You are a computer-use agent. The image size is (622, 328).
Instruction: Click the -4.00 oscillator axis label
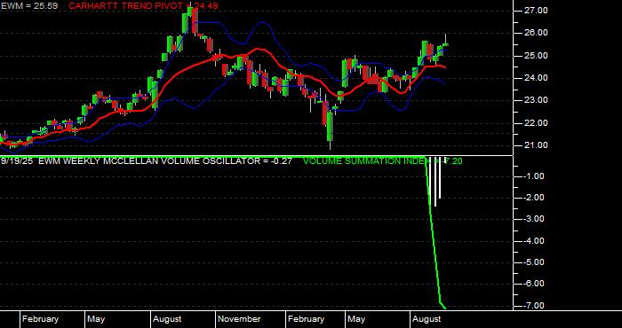tap(535, 241)
